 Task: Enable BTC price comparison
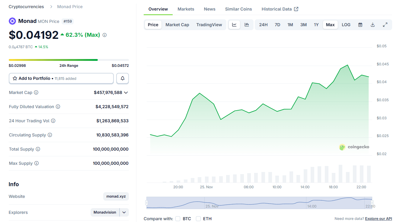(178, 218)
